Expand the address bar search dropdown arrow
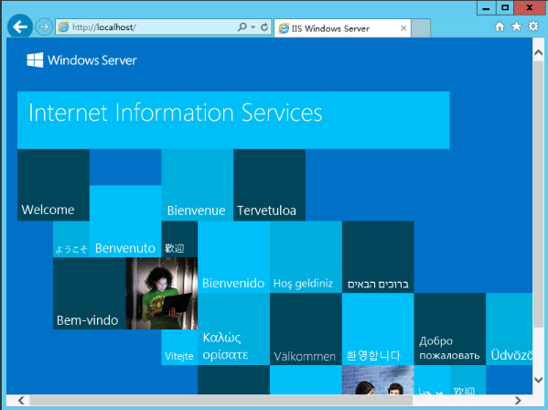Screen dimensions: 548x410 point(253,27)
